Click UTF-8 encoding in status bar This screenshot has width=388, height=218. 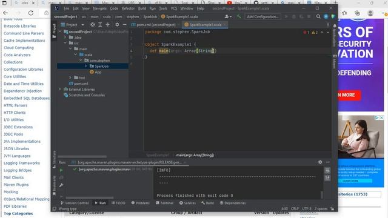307,209
